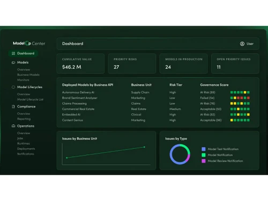Open the Priority Risks card
The width and height of the screenshot is (268, 201).
click(132, 64)
